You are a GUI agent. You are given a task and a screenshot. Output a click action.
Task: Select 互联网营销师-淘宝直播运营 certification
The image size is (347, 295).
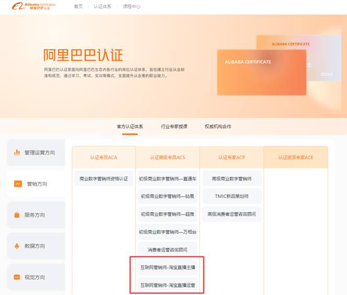[x=167, y=285]
